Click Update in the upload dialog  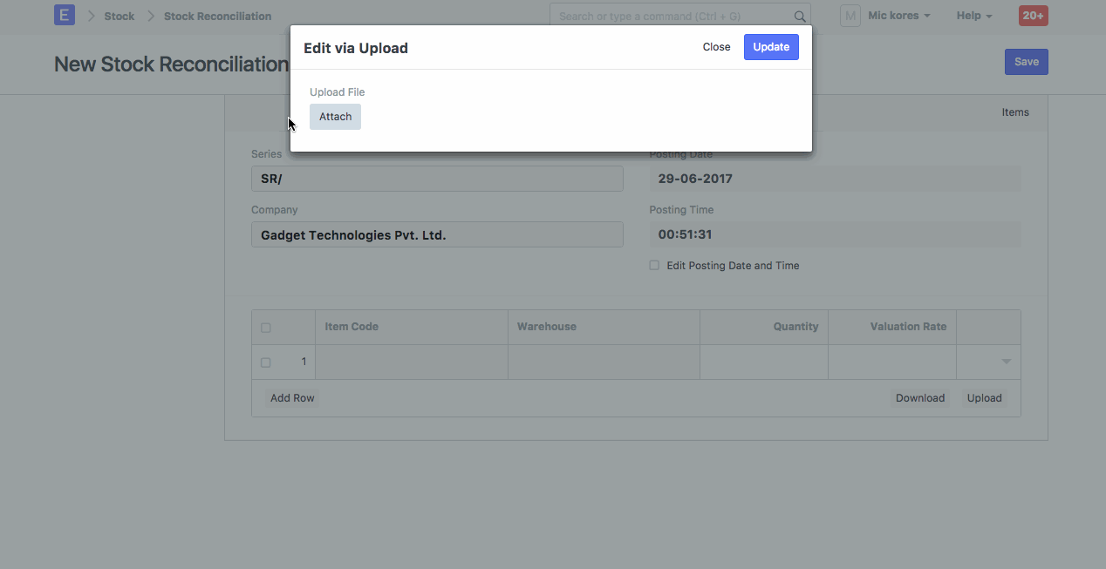point(770,47)
